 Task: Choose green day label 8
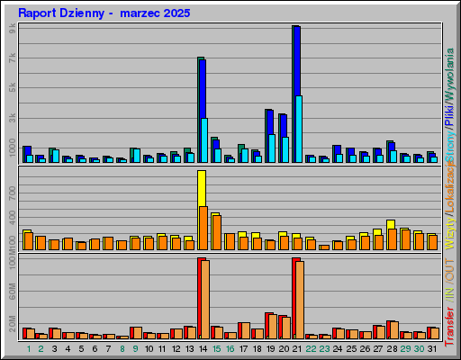tap(122, 349)
